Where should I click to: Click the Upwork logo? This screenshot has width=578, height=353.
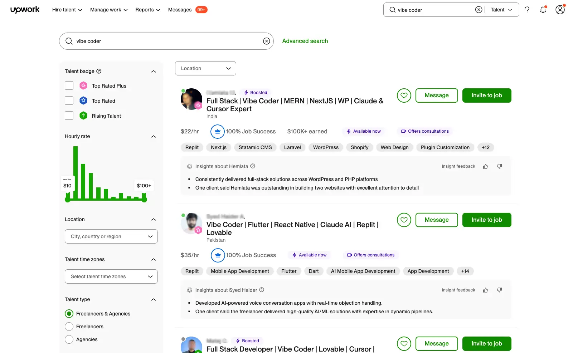click(25, 10)
